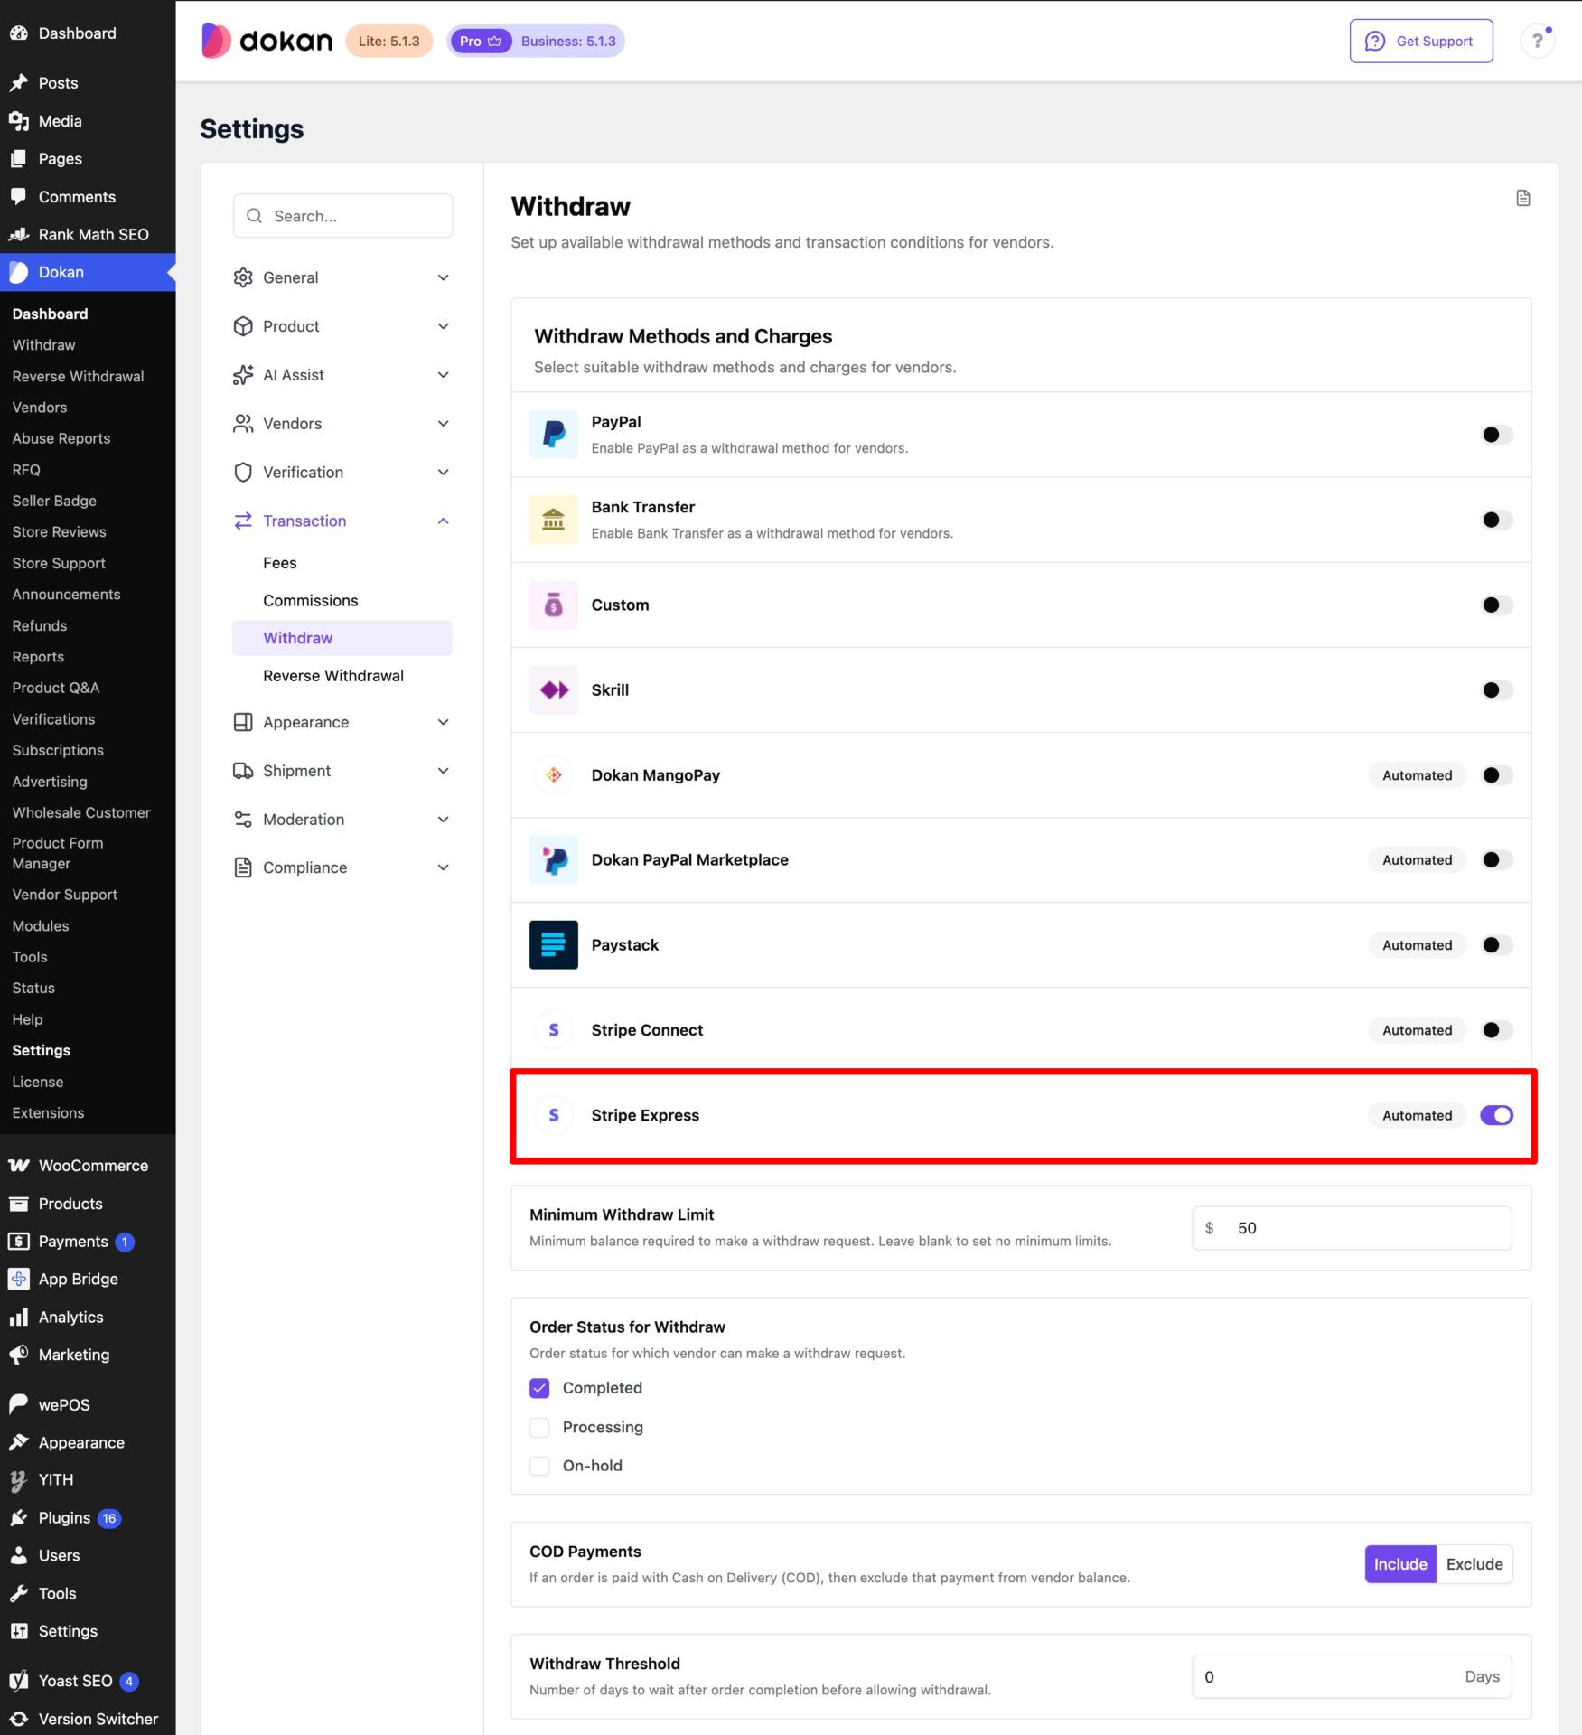The width and height of the screenshot is (1582, 1735).
Task: Enable the Dokan PayPal Marketplace toggle
Action: point(1496,859)
